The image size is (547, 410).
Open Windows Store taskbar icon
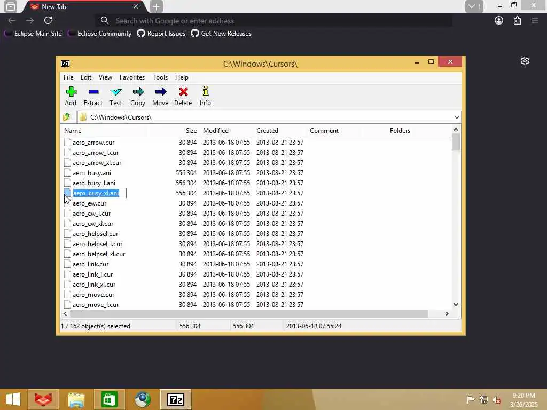click(x=109, y=399)
